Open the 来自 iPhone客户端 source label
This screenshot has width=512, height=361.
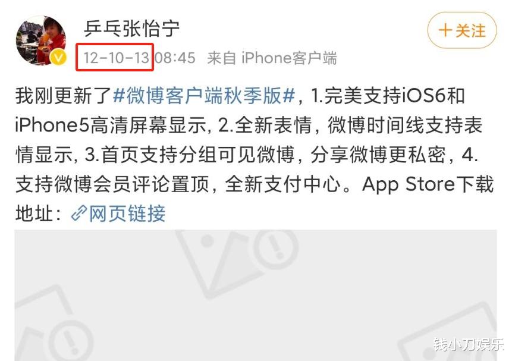[272, 58]
